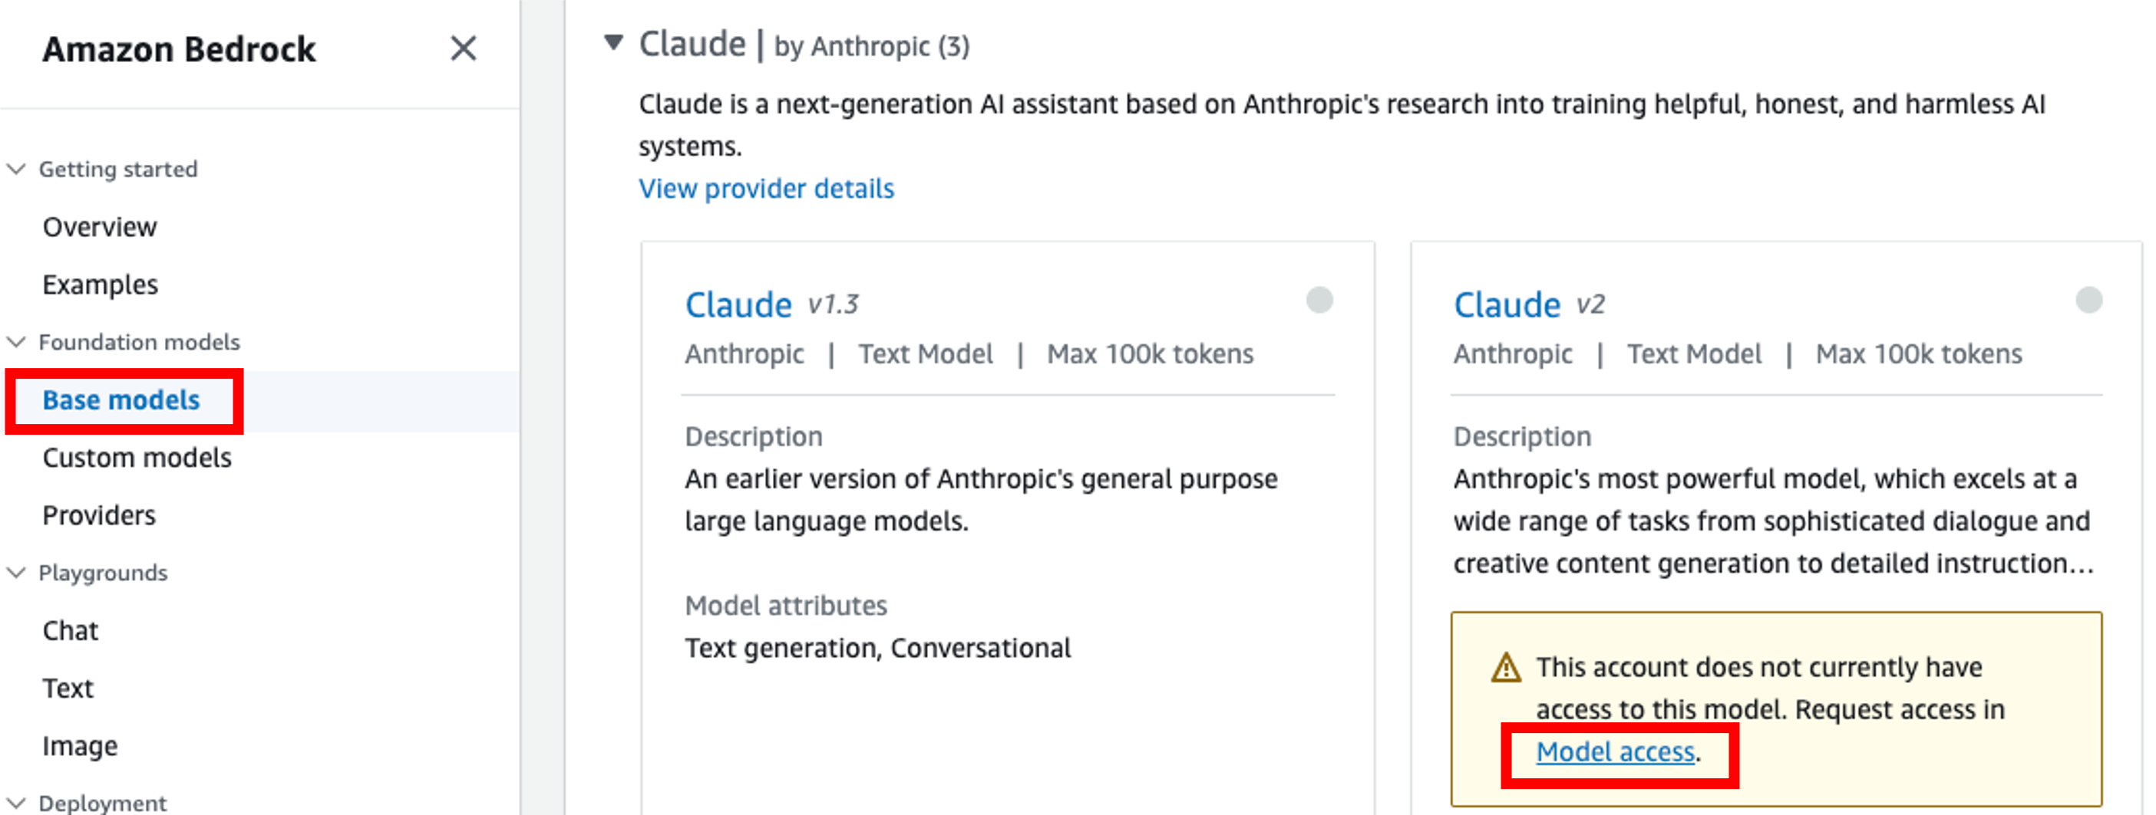Viewport: 2156px width, 815px height.
Task: Select the Claude v2 radio button
Action: [2088, 300]
